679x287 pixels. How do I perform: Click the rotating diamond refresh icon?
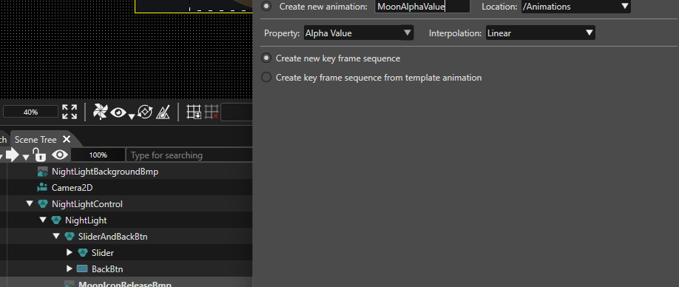click(x=145, y=112)
